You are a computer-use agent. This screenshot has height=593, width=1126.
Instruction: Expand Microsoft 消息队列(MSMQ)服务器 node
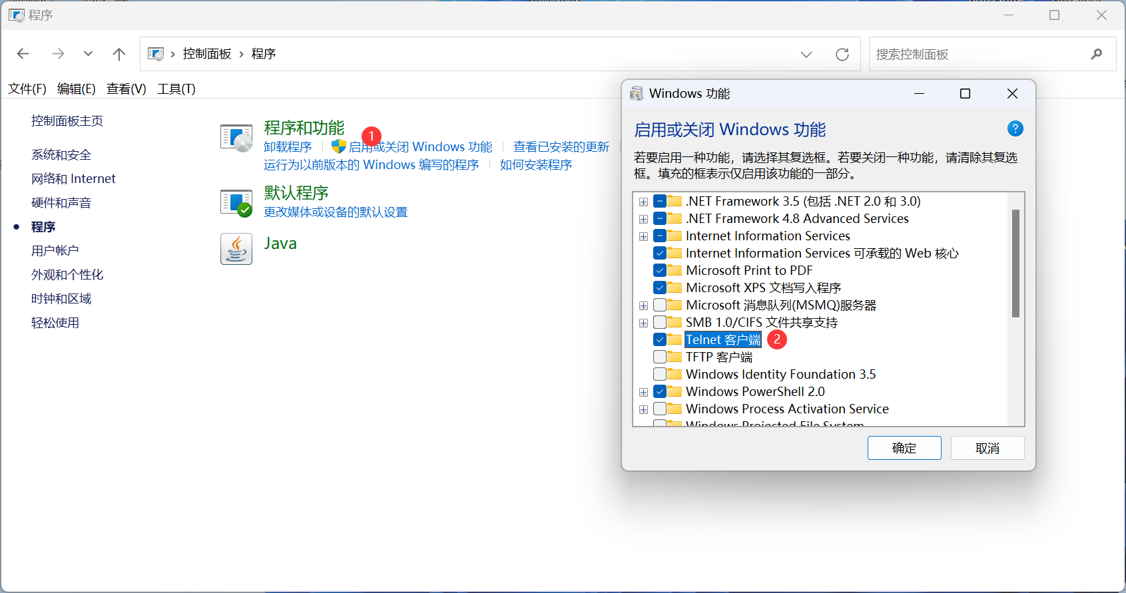pos(643,305)
